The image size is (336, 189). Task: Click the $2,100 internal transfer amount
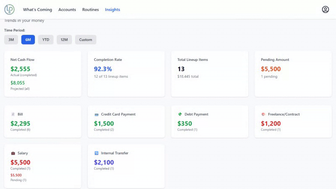tap(104, 163)
